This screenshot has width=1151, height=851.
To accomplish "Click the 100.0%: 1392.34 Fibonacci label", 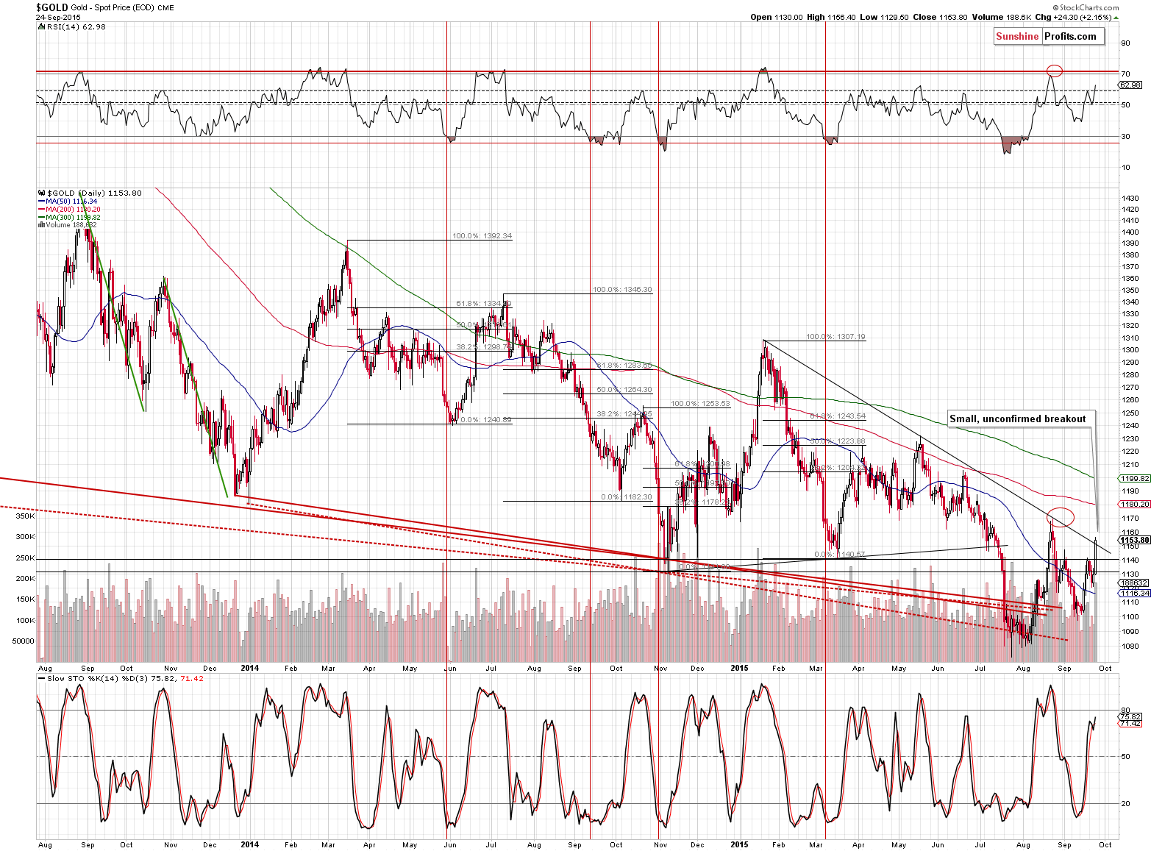I will [x=482, y=236].
